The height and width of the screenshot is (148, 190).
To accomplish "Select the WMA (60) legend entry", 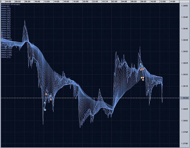I will click(6, 26).
